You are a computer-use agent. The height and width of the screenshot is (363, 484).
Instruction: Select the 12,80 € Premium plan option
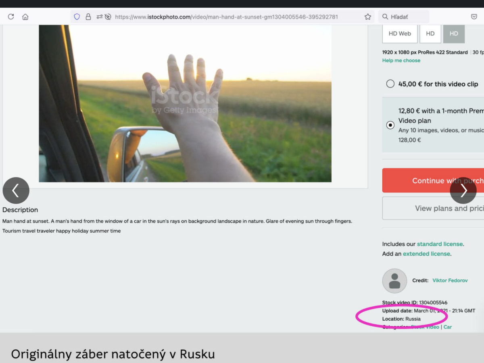coord(390,125)
